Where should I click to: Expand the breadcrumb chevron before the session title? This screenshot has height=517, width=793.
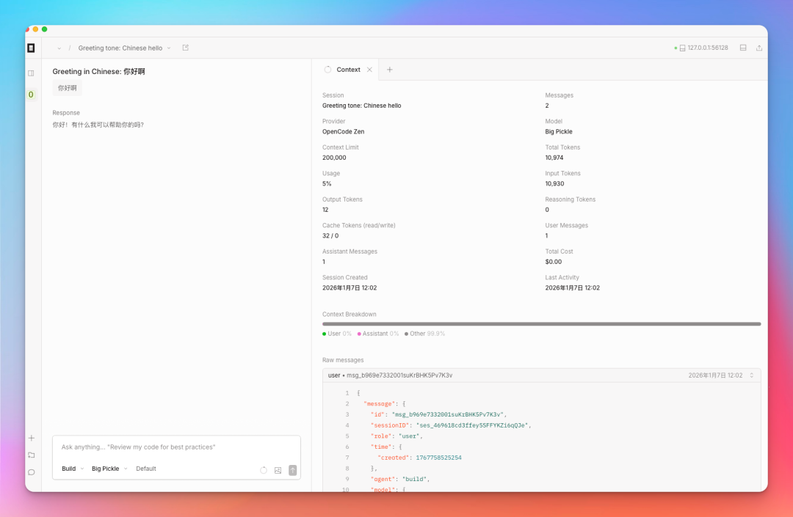pyautogui.click(x=59, y=48)
